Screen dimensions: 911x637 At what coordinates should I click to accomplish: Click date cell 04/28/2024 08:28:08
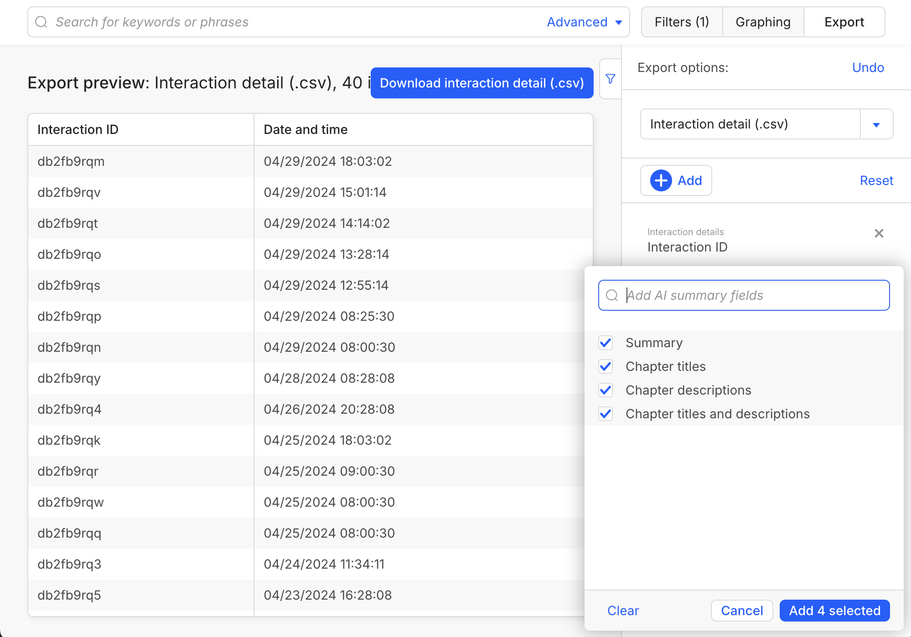click(x=329, y=378)
